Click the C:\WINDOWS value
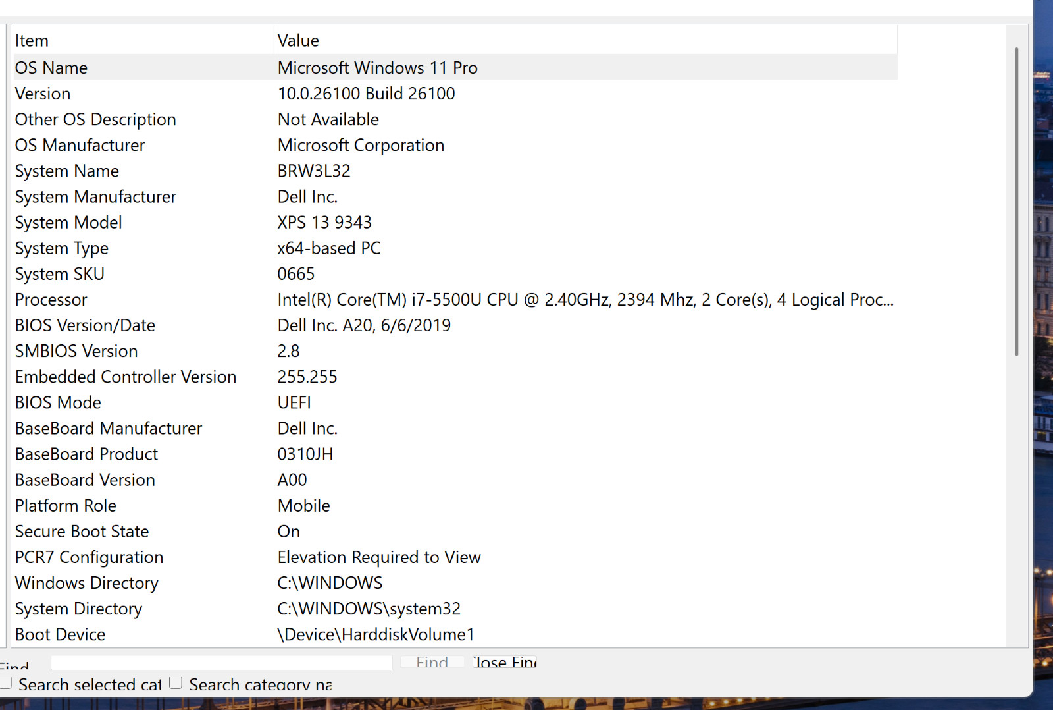 click(x=330, y=583)
